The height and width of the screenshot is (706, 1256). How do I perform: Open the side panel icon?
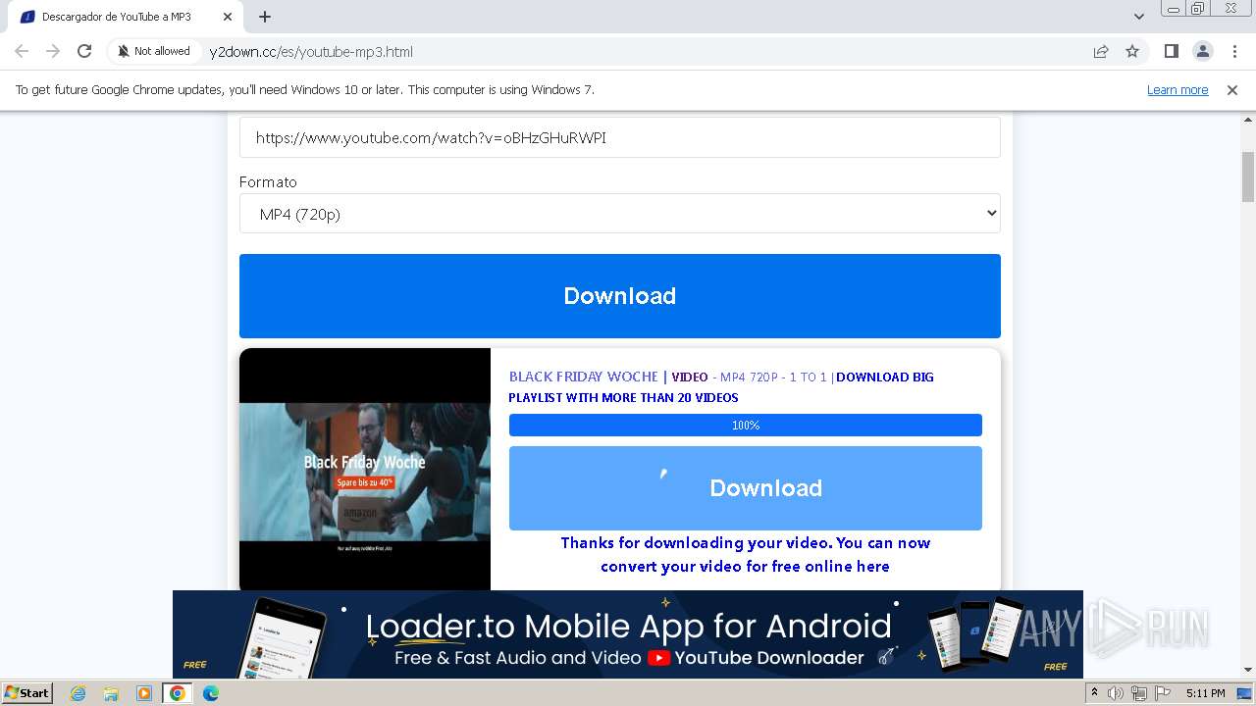pos(1171,51)
